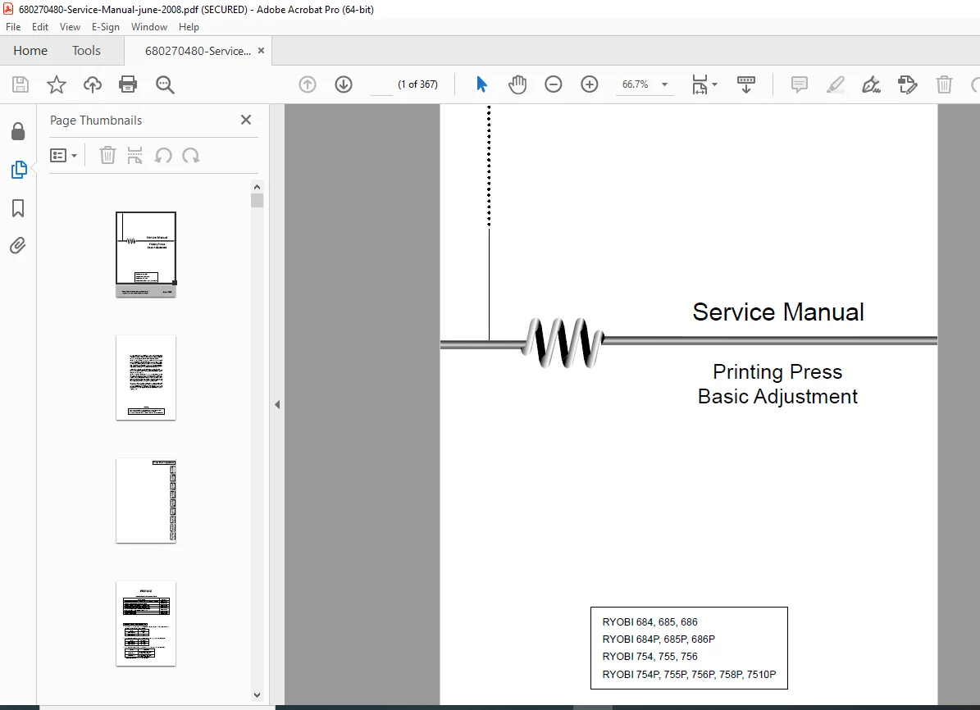Viewport: 980px width, 710px height.
Task: Select the page 3 thumbnail
Action: [146, 501]
